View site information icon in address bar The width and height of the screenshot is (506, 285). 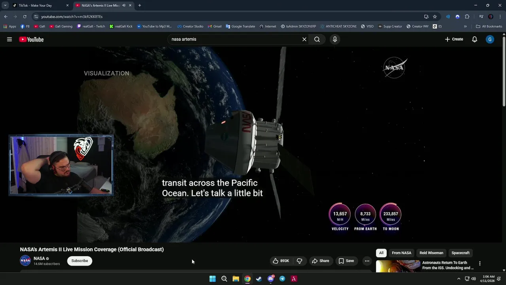click(x=36, y=17)
